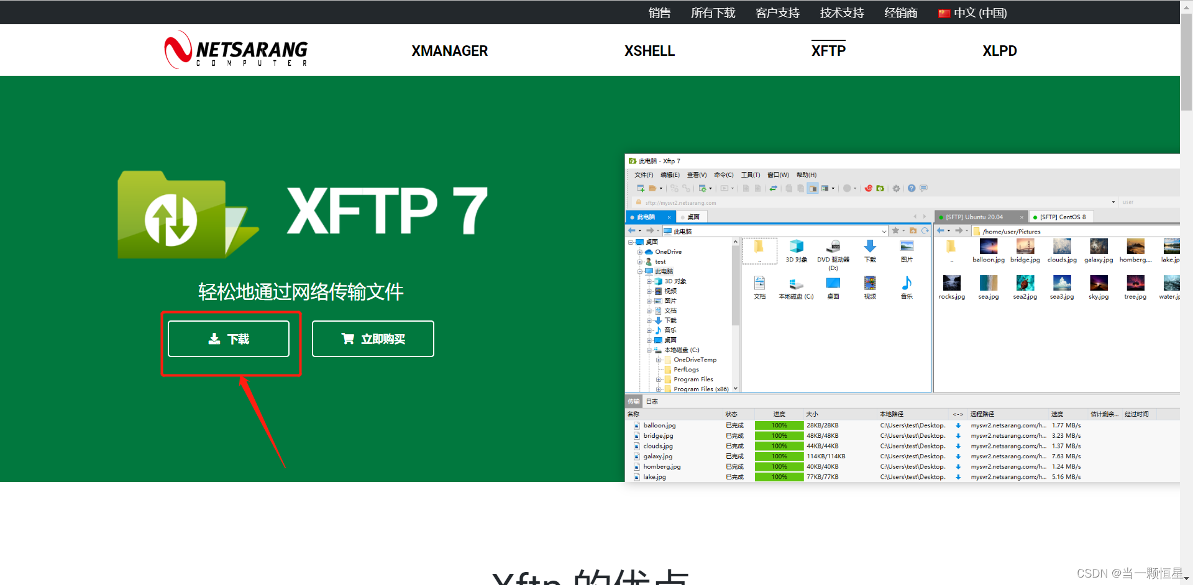Viewport: 1193px width, 585px height.
Task: Expand the 3D 对象 tree node
Action: click(649, 281)
